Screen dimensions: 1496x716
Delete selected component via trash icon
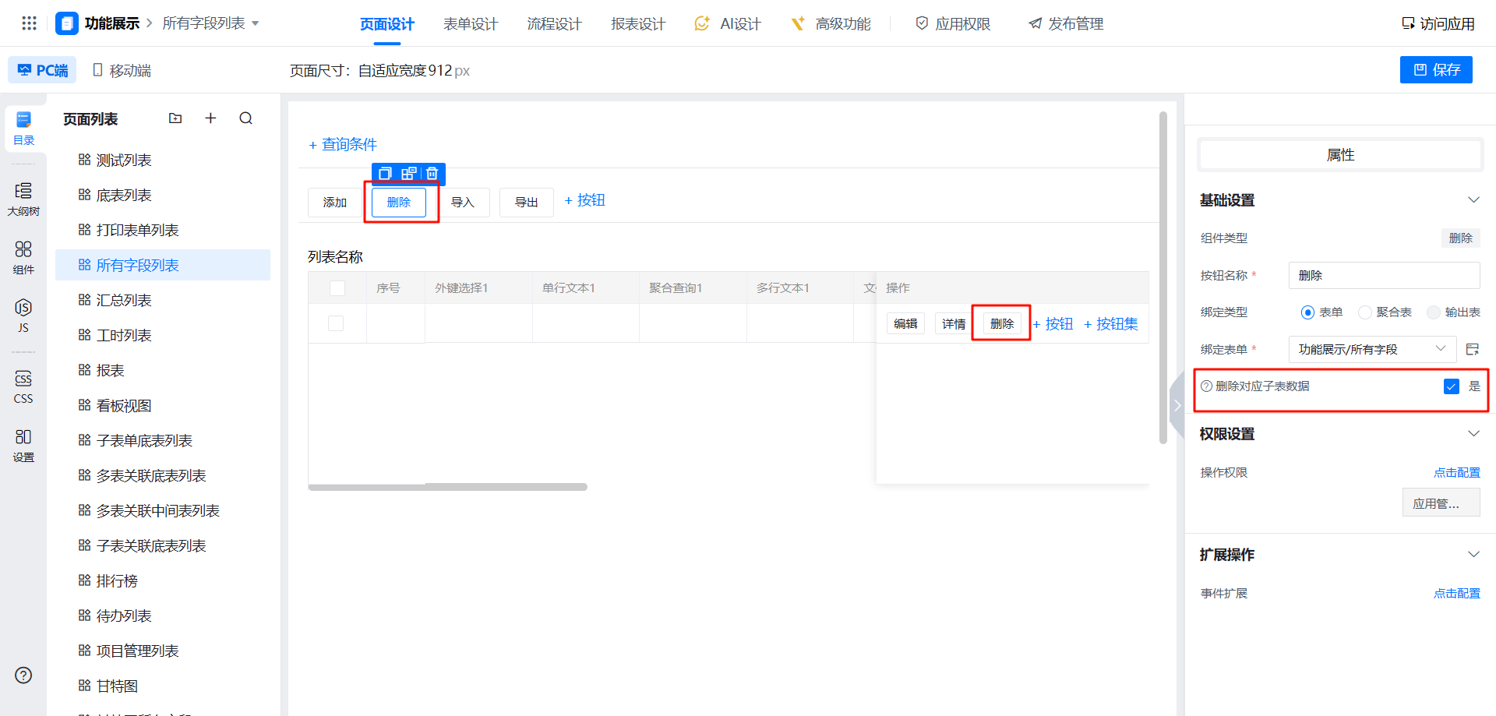(x=432, y=173)
